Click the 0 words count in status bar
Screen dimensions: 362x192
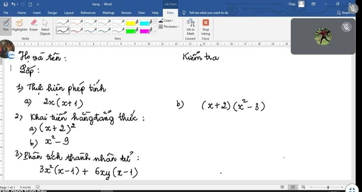coord(25,187)
